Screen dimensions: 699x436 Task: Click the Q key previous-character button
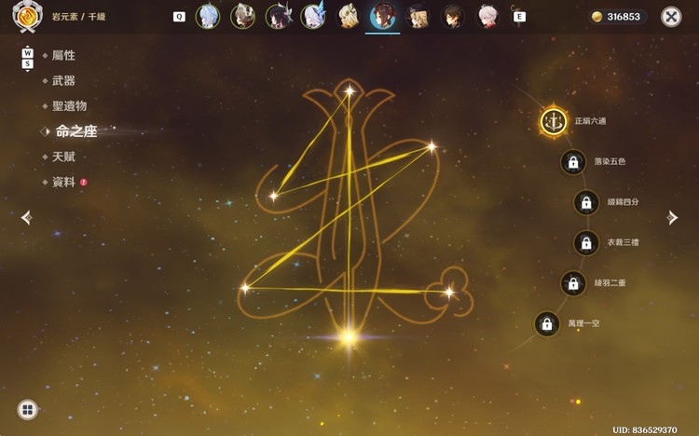[x=179, y=17]
